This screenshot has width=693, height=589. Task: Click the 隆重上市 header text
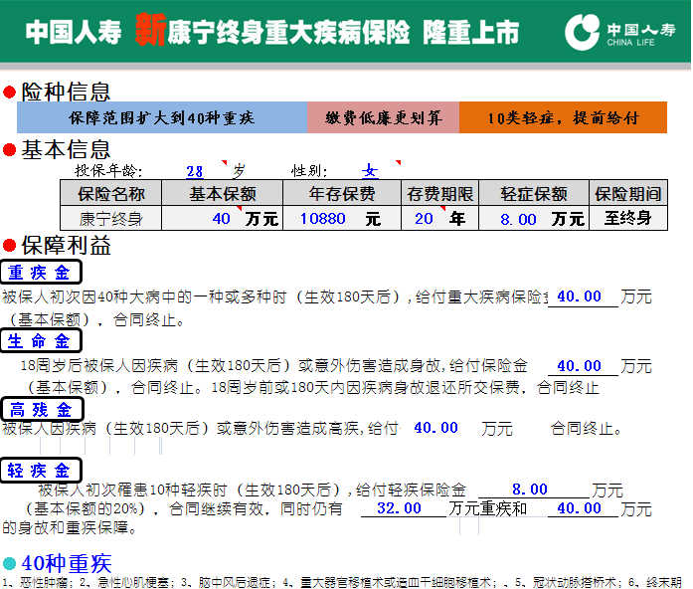(471, 32)
